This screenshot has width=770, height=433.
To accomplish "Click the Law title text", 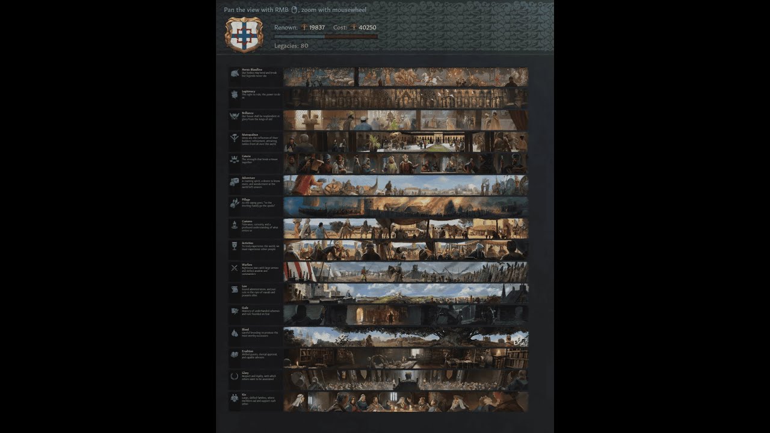I will pos(244,286).
